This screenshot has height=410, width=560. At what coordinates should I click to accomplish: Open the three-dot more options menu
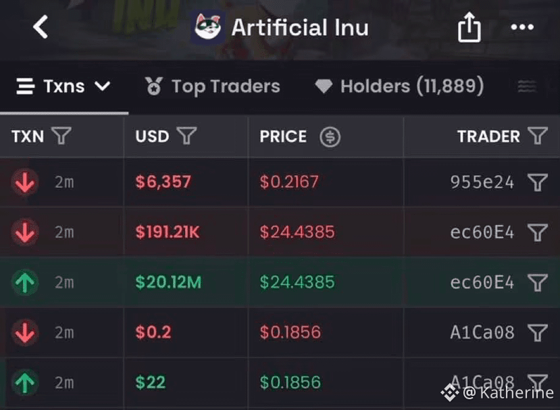pos(522,27)
